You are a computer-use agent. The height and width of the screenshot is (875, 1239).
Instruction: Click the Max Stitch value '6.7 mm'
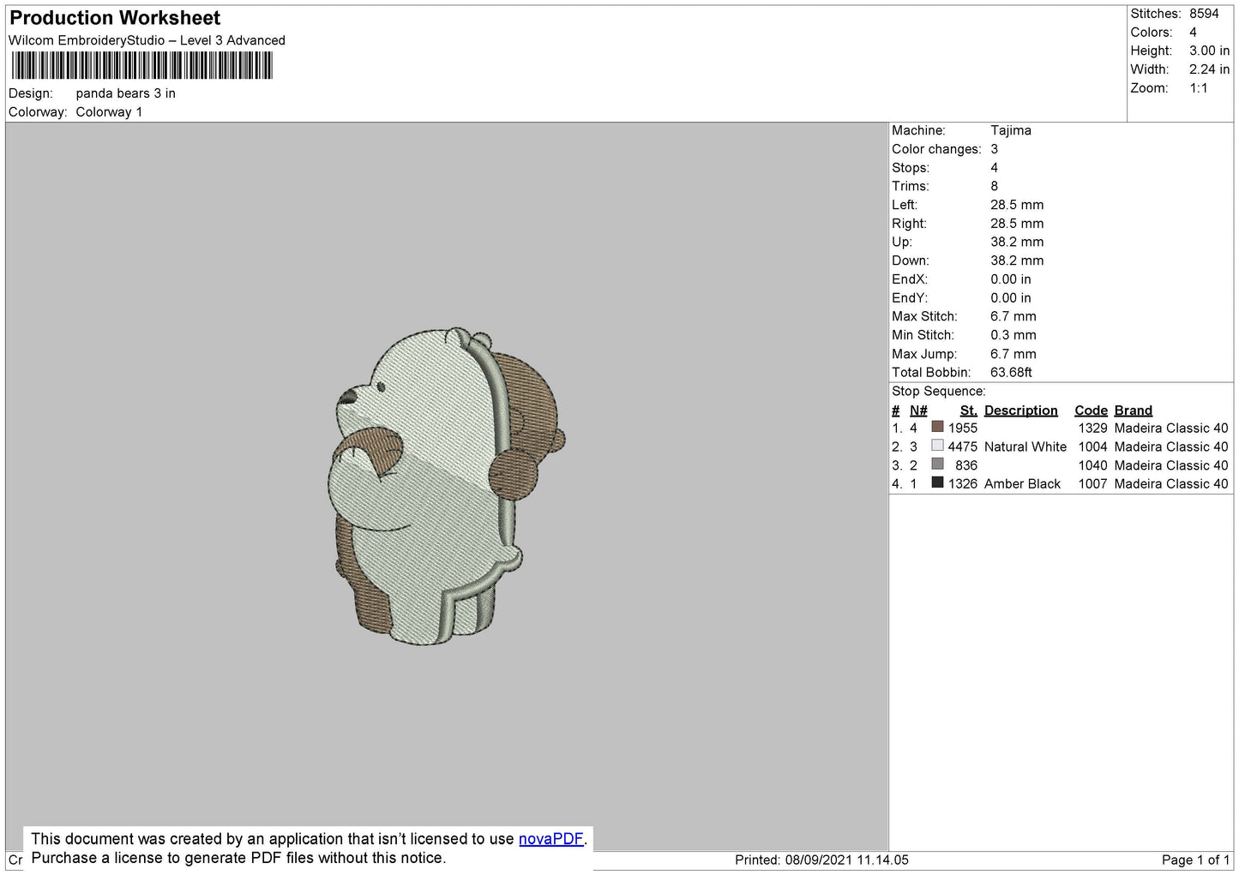tap(1013, 316)
